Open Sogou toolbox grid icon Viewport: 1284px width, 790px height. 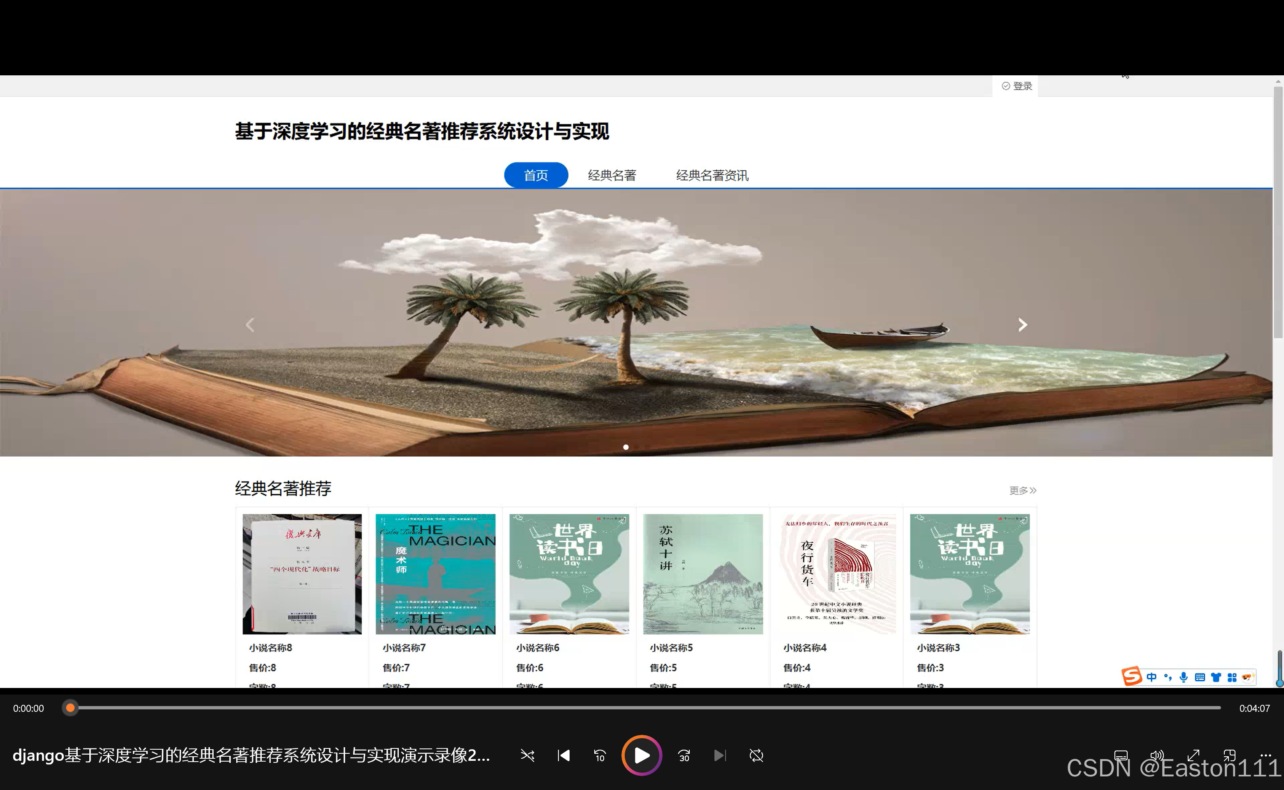point(1232,677)
